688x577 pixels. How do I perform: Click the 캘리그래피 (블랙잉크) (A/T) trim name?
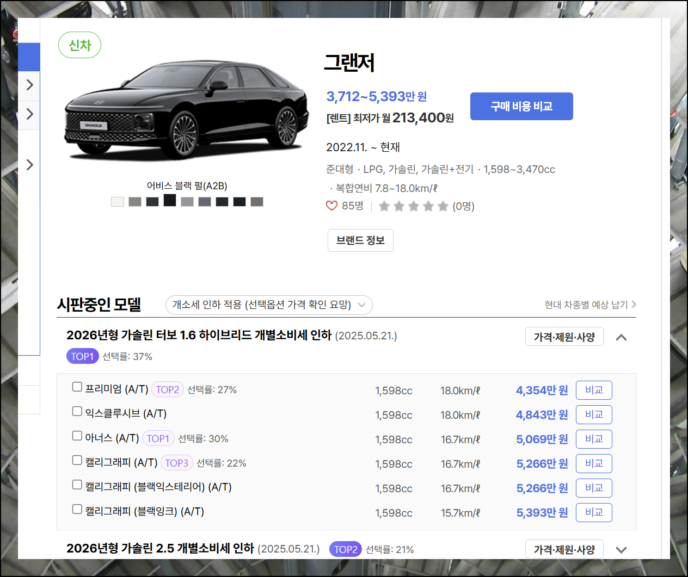click(x=145, y=511)
